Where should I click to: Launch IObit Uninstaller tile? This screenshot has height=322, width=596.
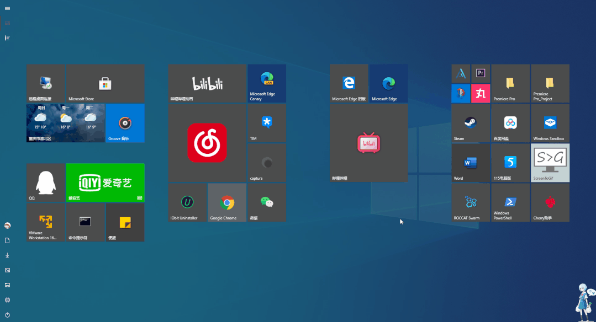187,202
